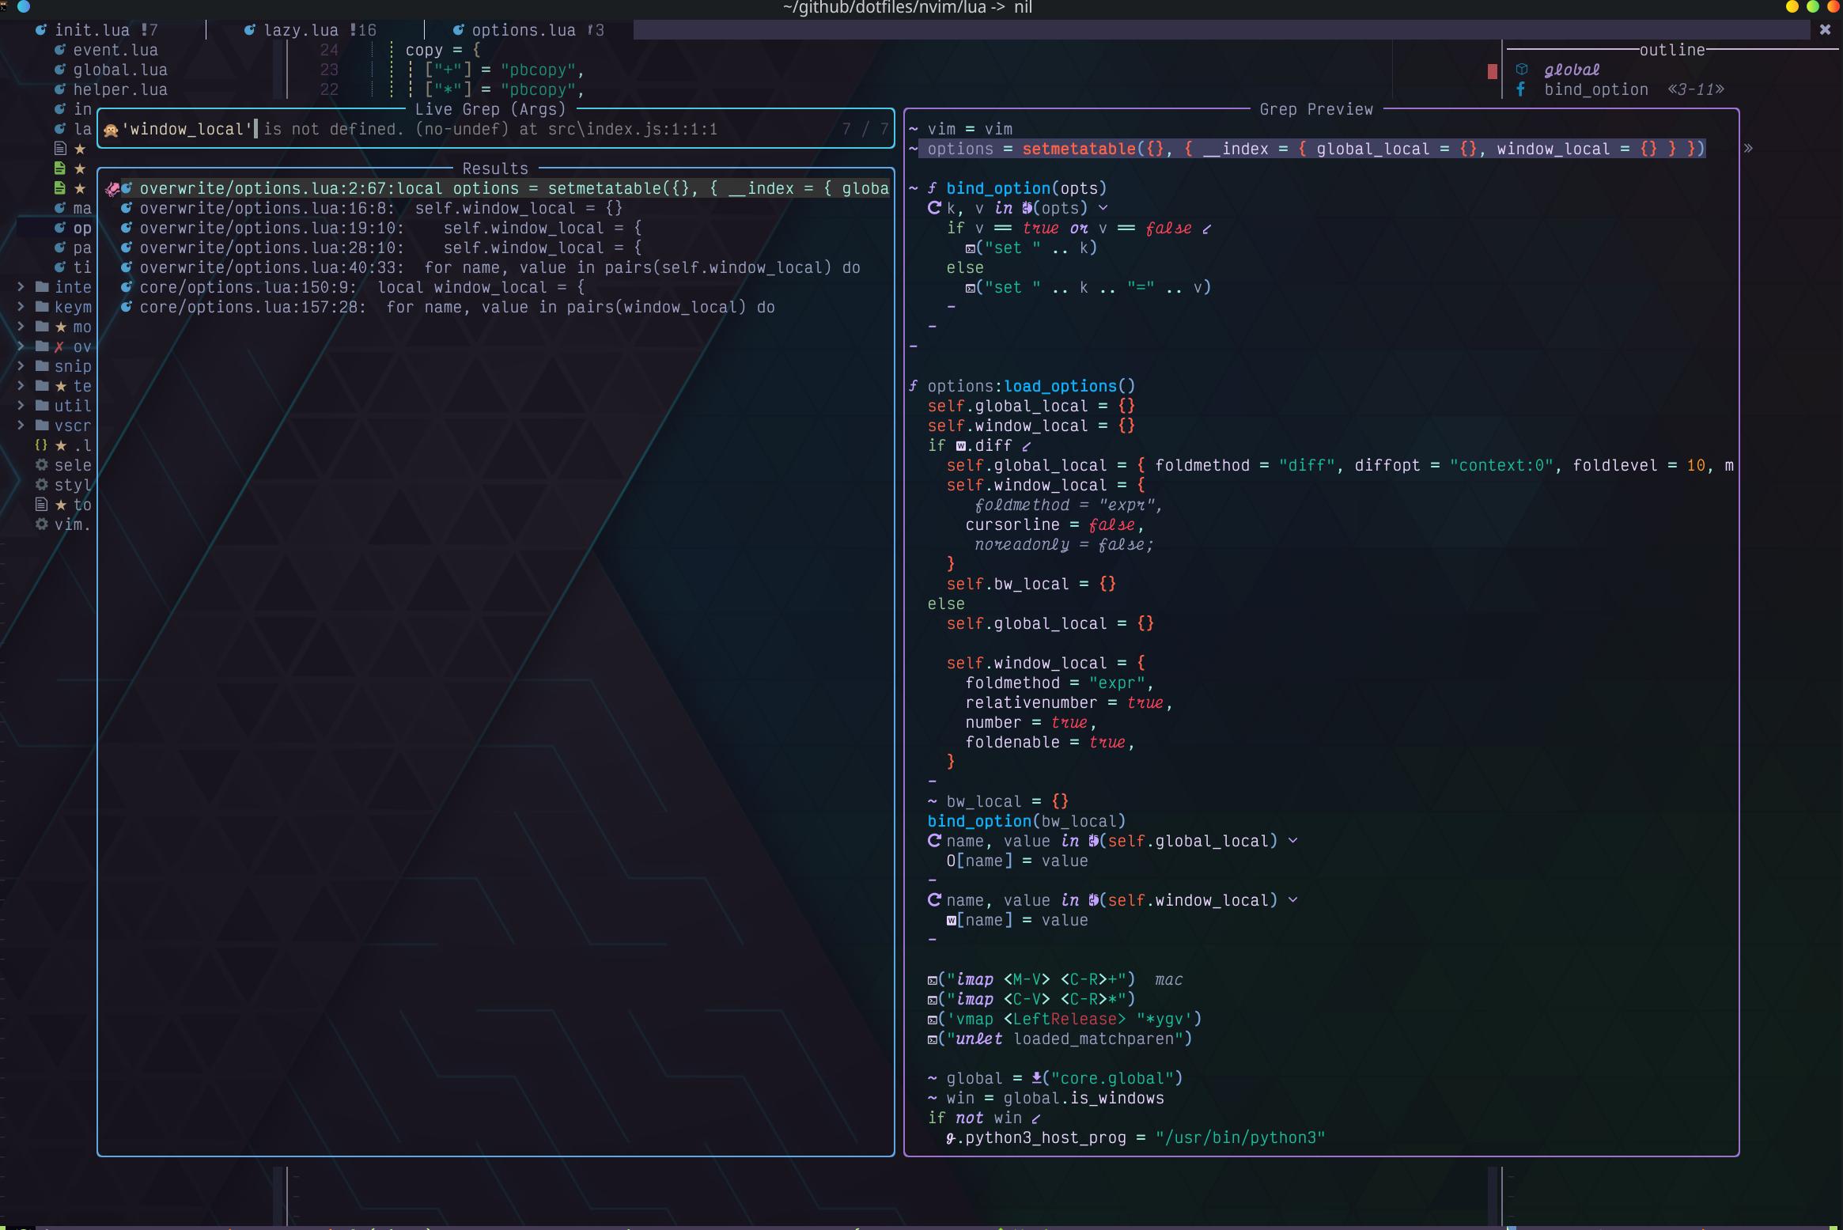
Task: Click the python3_host_prog line in the preview
Action: (x=1135, y=1137)
